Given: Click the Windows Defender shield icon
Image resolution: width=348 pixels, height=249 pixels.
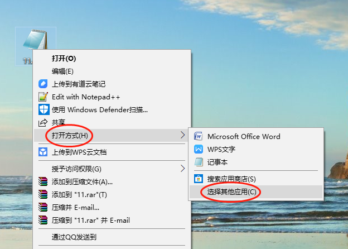Looking at the screenshot, I should 43,109.
